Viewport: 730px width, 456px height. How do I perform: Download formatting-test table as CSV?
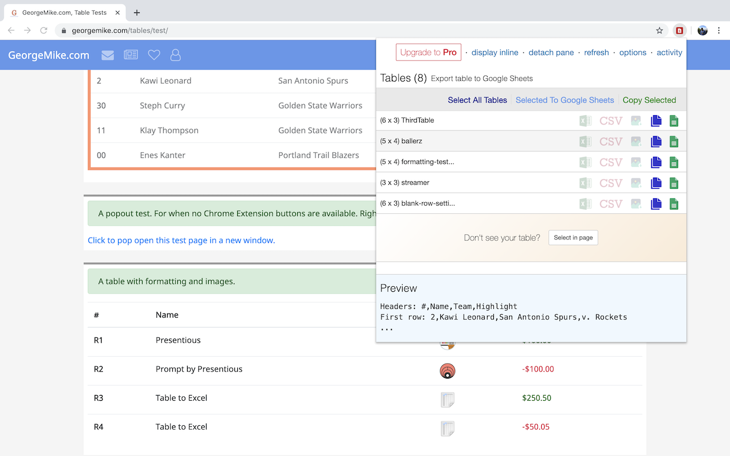click(610, 162)
